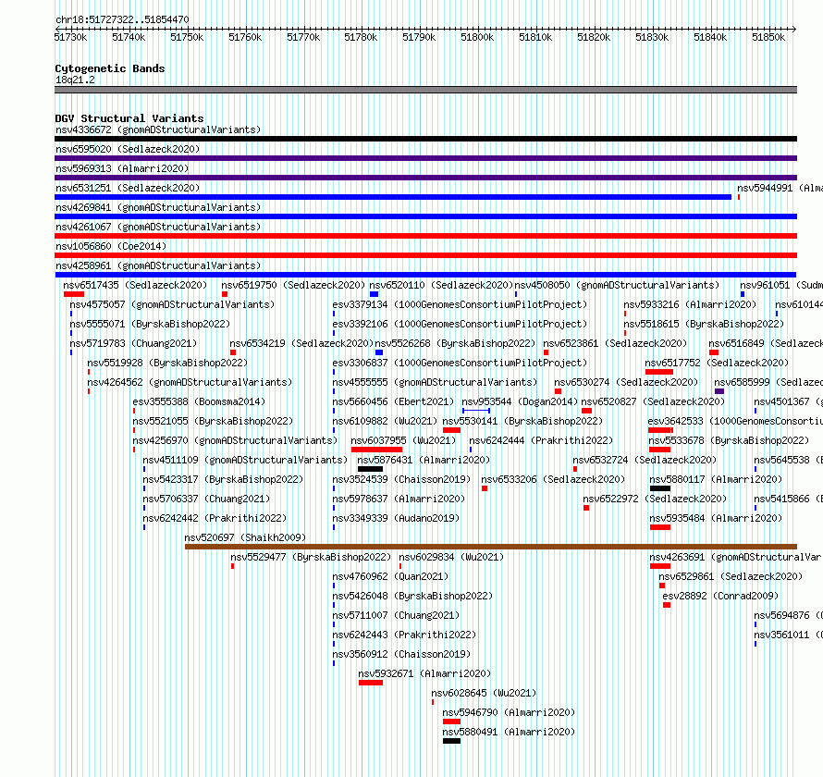Click nsv6242442 (Prakrithi2022) label
823x777 pixels.
215,518
